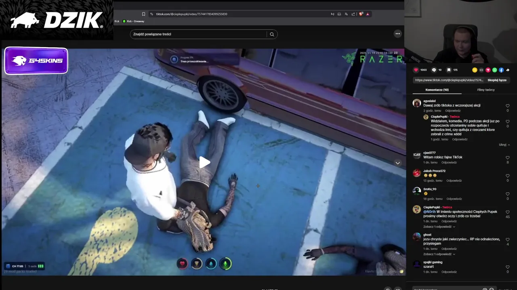The image size is (517, 290).
Task: Click the DZIK logo overlay
Action: [x=57, y=20]
